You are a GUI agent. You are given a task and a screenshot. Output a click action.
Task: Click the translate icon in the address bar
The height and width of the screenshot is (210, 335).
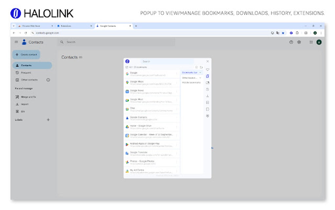pos(278,33)
